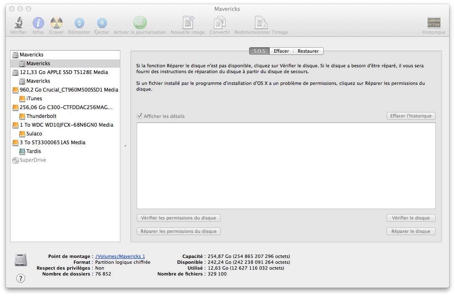
Task: Open help with the question mark button
Action: pyautogui.click(x=21, y=278)
